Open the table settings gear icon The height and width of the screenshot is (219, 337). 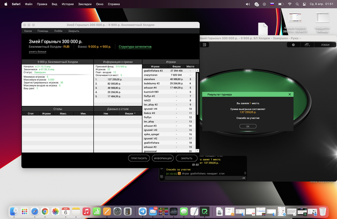[293, 45]
